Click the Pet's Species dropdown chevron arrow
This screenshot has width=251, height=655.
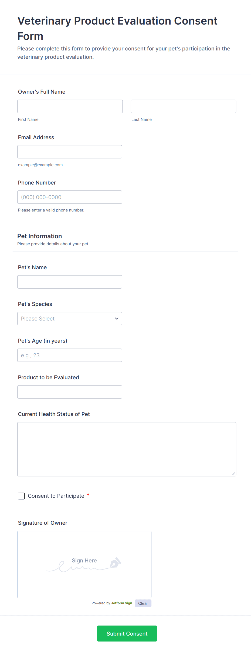[117, 319]
